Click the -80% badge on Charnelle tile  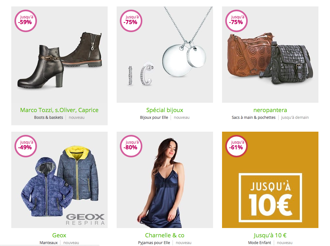coord(131,146)
